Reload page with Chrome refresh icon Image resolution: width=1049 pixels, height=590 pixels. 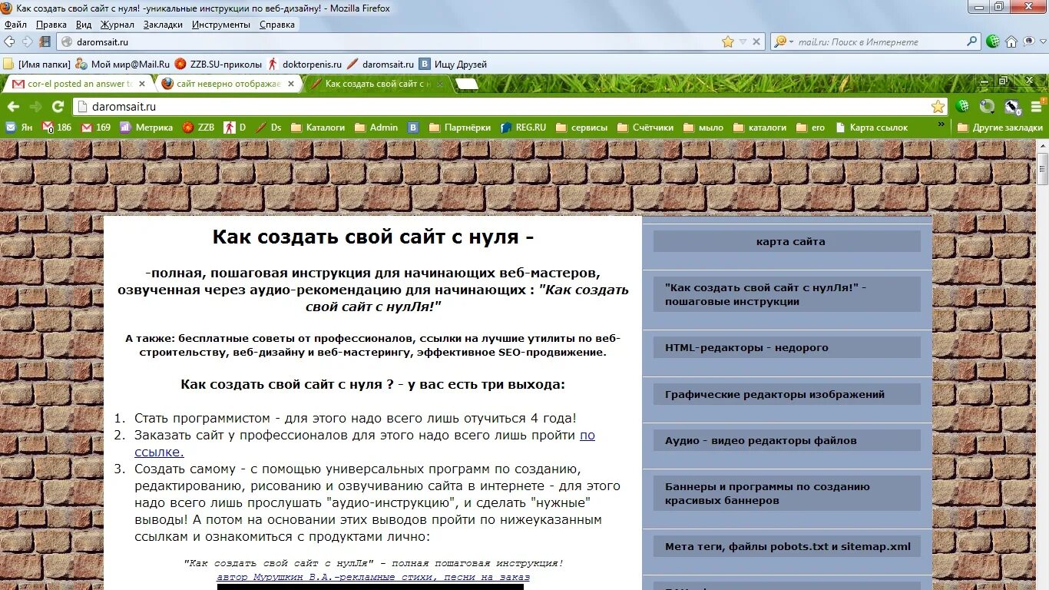58,107
